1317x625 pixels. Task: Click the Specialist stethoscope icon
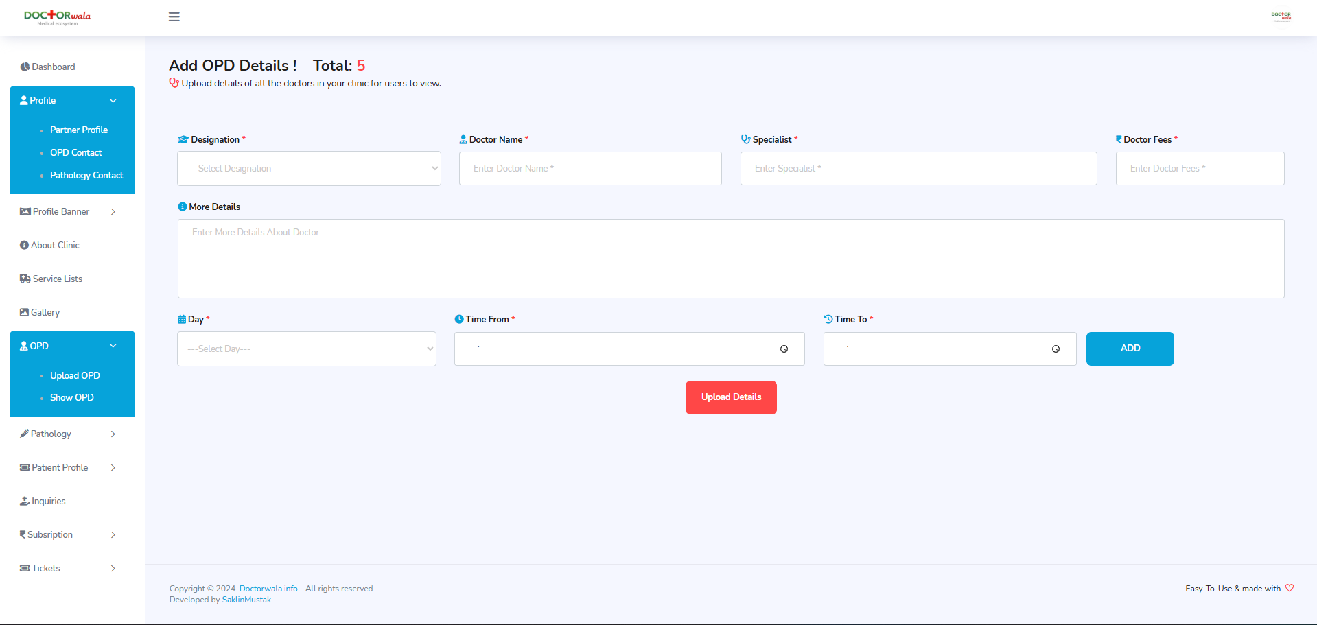click(x=746, y=139)
